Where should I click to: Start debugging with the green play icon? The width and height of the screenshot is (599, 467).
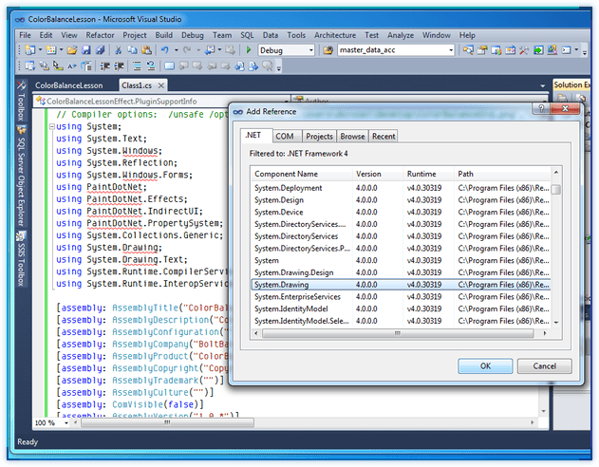click(249, 50)
